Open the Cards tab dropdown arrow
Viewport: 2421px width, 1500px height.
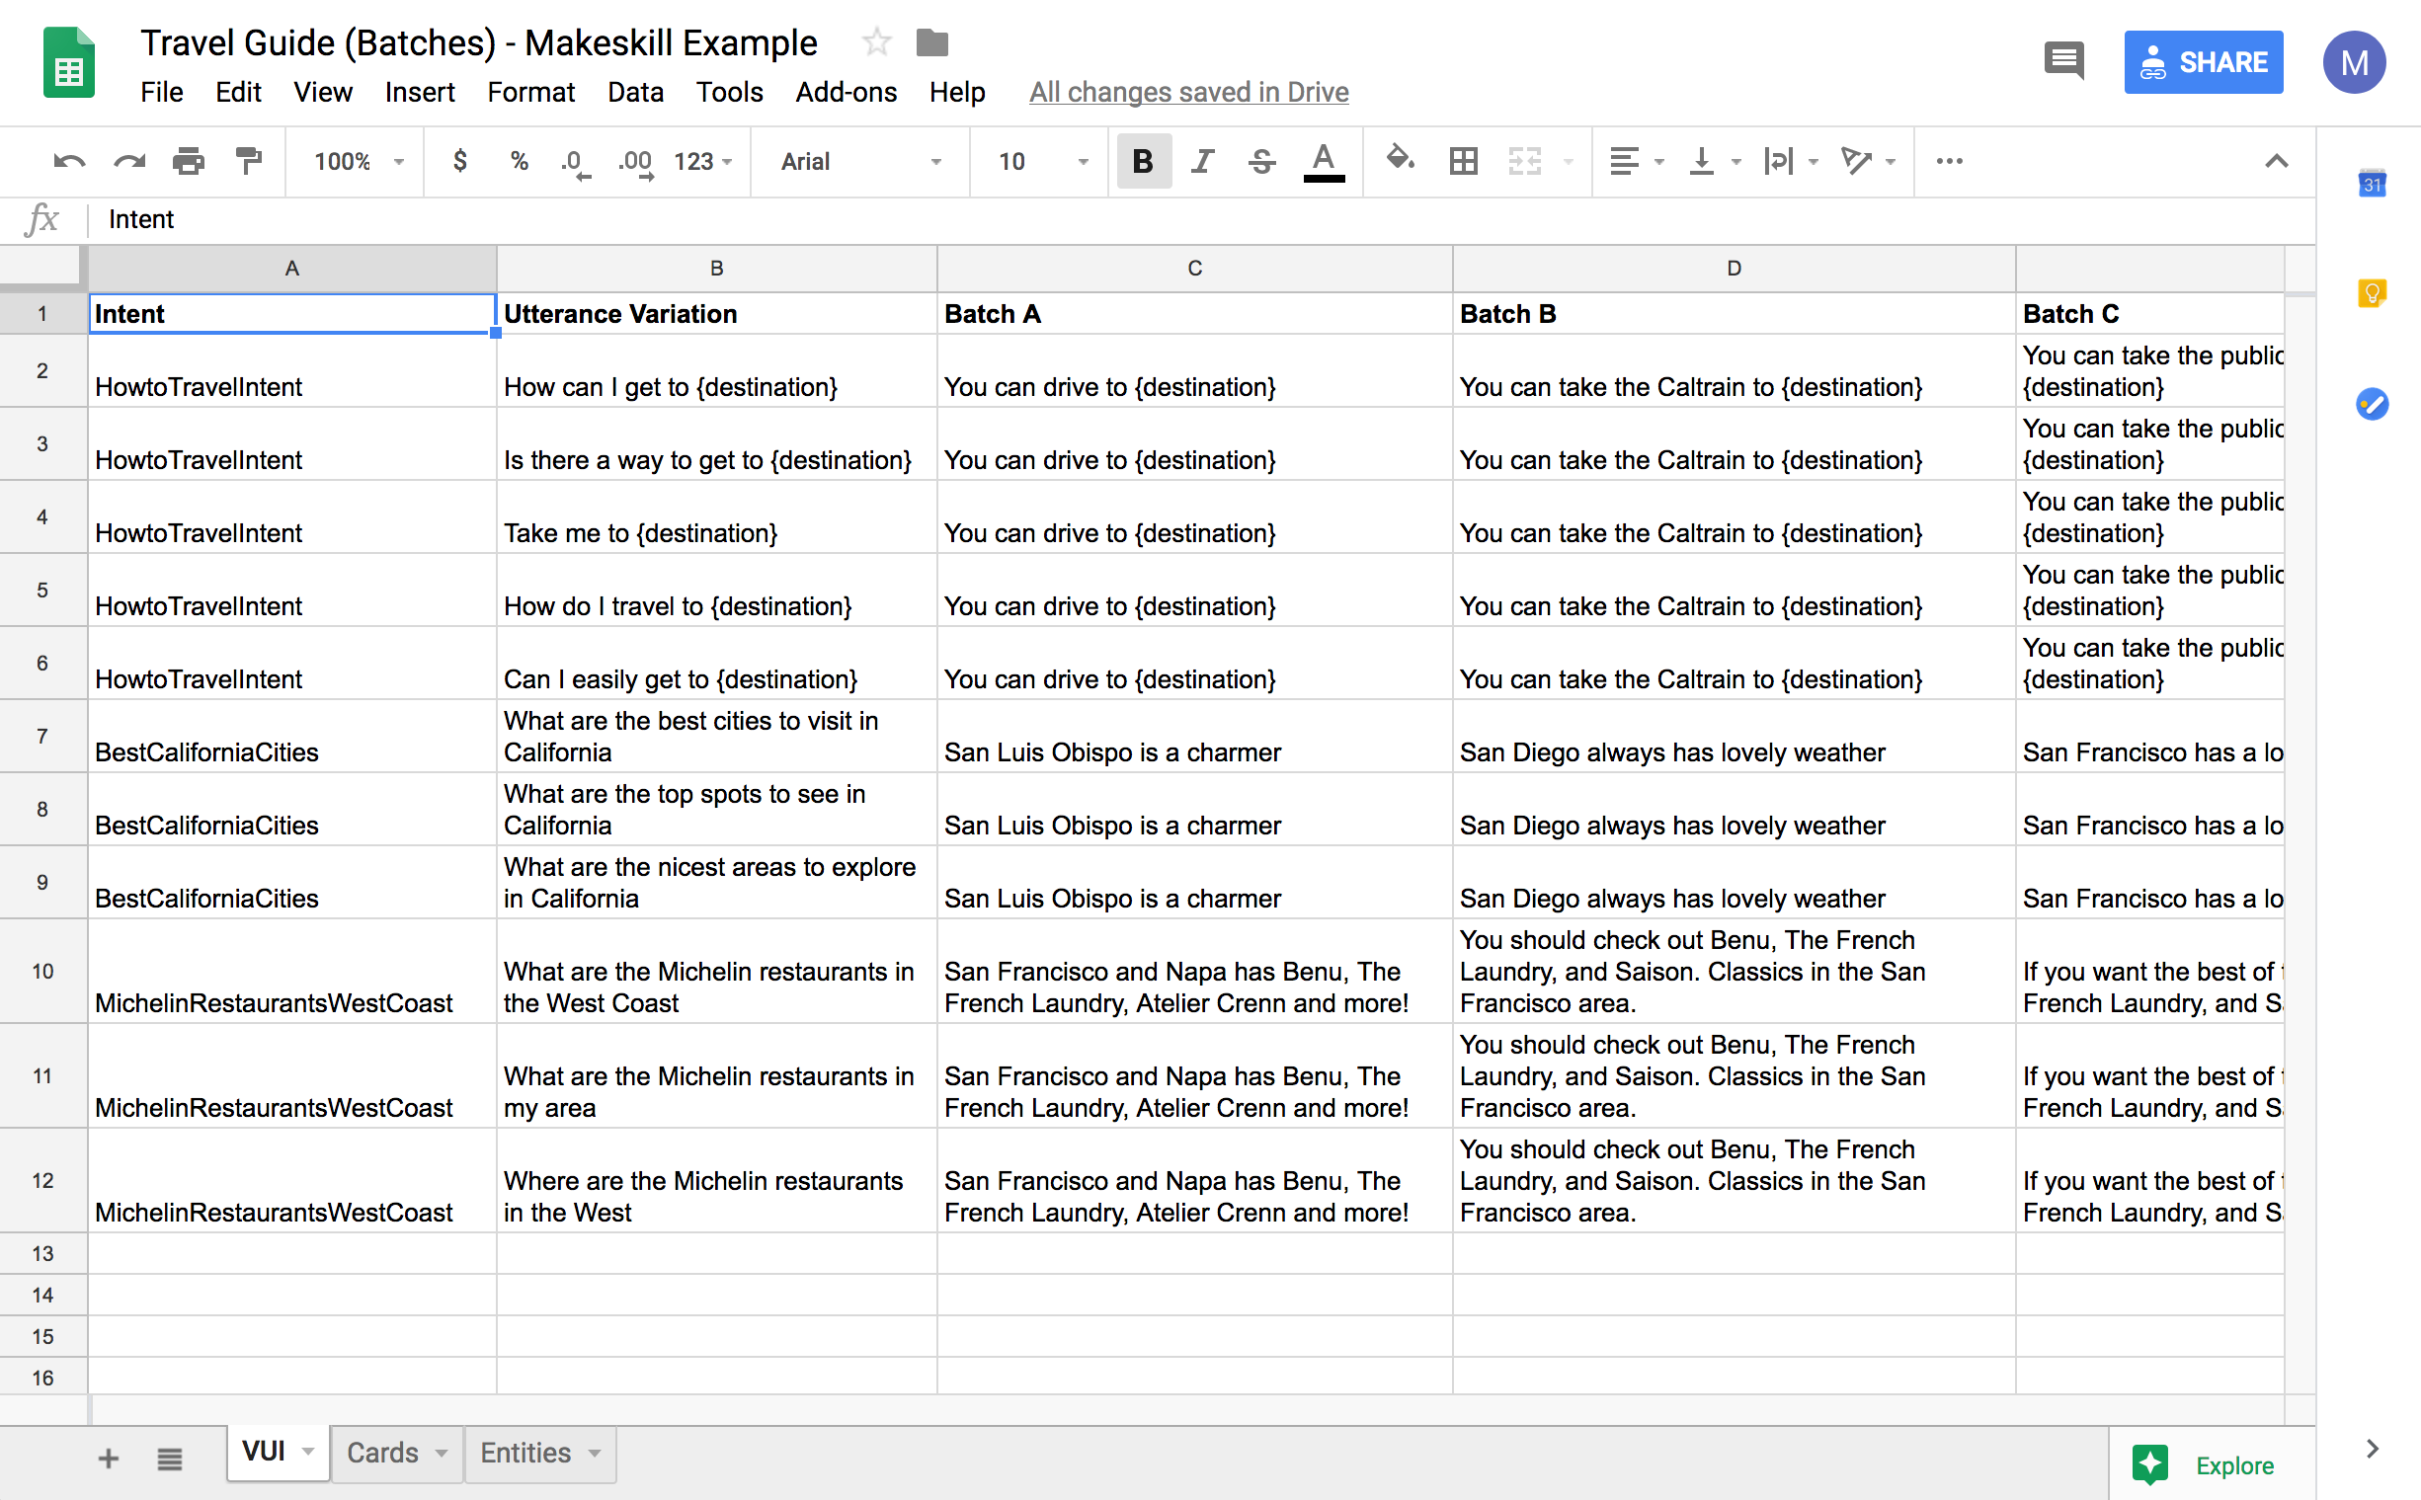click(x=442, y=1454)
